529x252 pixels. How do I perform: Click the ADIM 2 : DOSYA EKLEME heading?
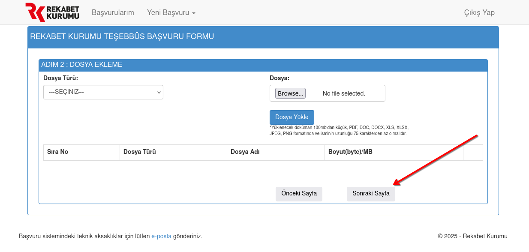pyautogui.click(x=82, y=65)
